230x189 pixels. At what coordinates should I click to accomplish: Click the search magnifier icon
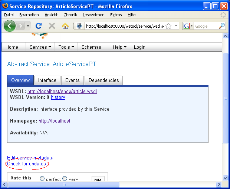[222, 26]
